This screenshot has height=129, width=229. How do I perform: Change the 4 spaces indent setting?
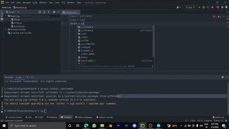208,121
